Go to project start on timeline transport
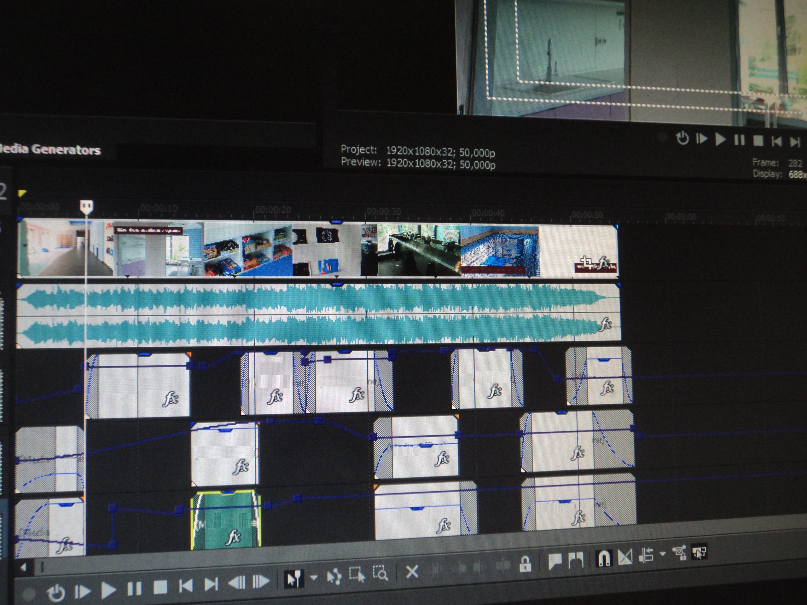The width and height of the screenshot is (807, 605). (186, 586)
